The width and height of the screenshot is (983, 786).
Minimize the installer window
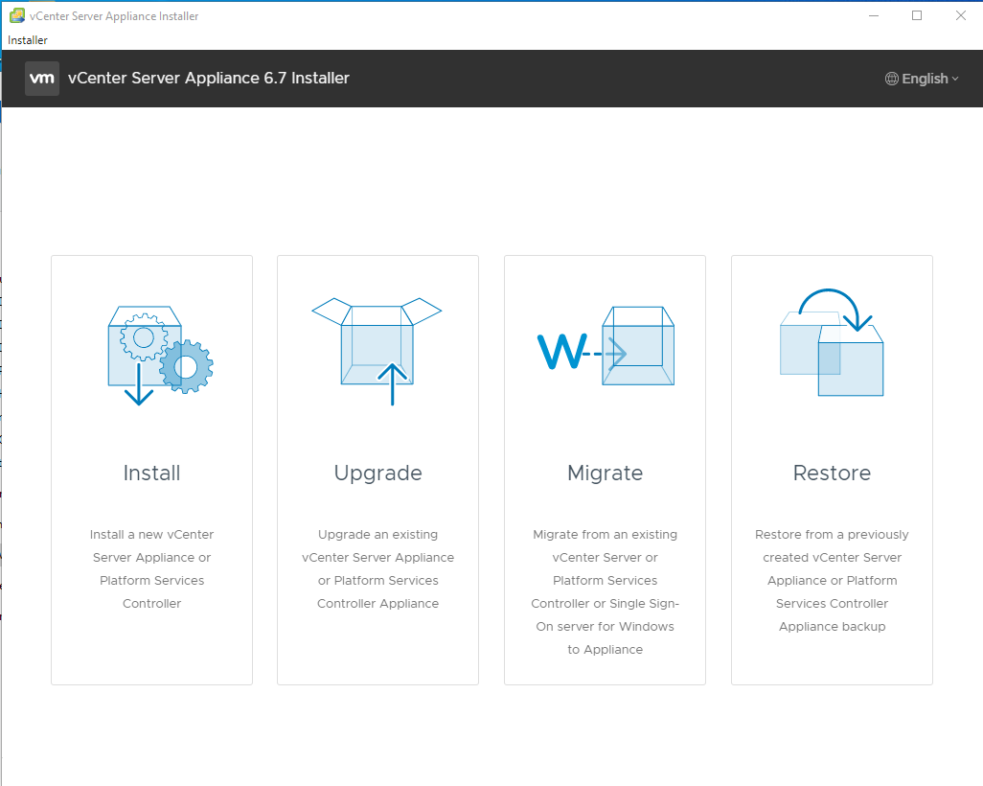(x=874, y=15)
